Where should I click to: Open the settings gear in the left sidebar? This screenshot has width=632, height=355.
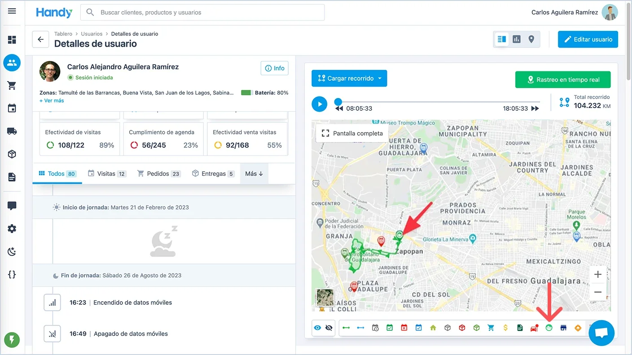point(12,229)
